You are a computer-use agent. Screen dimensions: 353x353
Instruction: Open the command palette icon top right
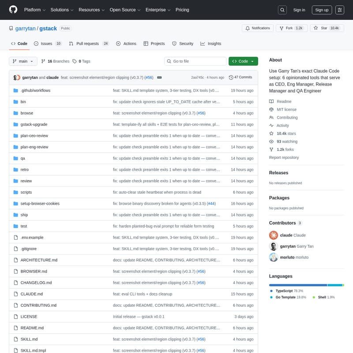tap(339, 10)
